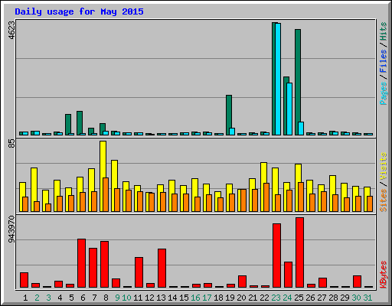Screen dimensions: 392x306
Task: Click the green 'Hits' legend label
Action: [x=384, y=31]
